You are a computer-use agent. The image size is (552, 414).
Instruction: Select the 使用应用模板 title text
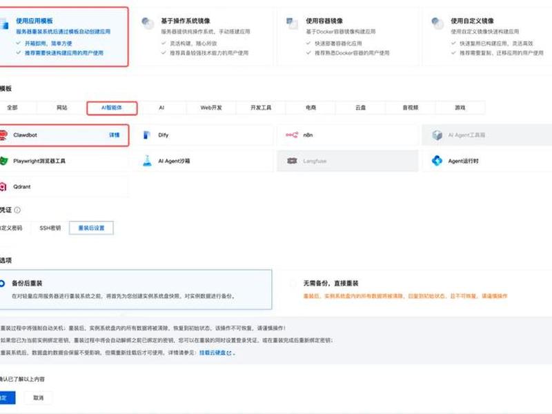34,21
